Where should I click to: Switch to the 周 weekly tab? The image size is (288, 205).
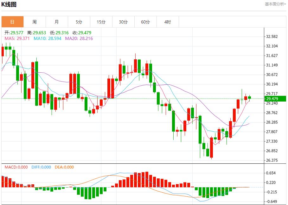pos(35,22)
